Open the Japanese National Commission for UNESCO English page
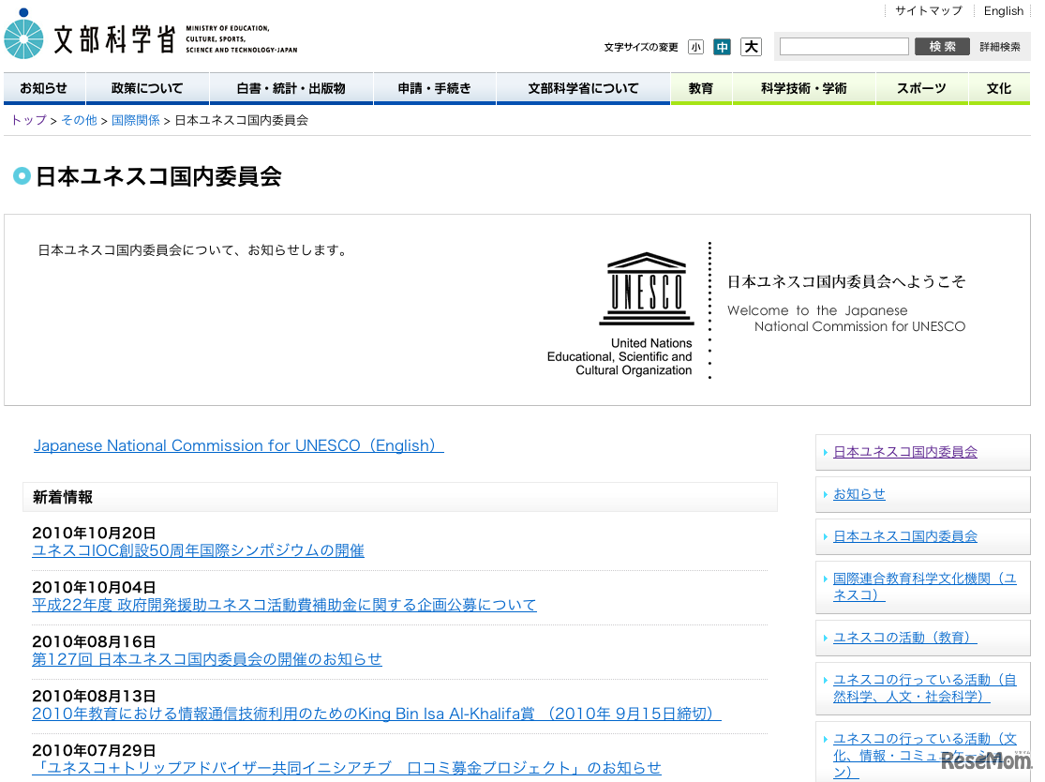This screenshot has width=1045, height=782. pos(238,445)
